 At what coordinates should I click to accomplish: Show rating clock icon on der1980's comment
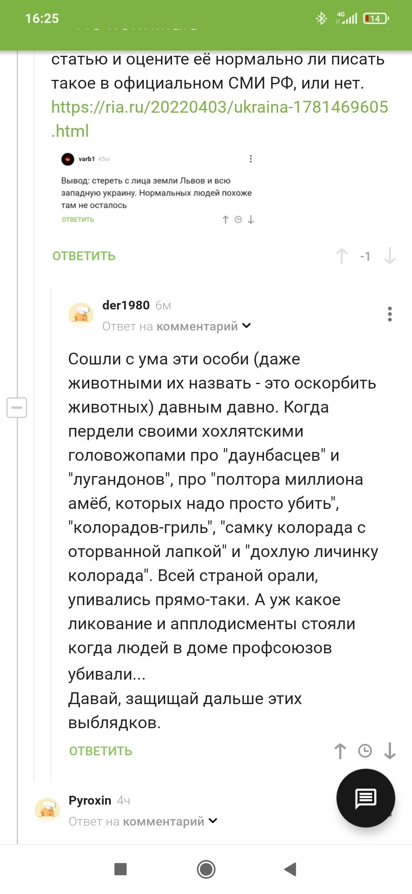(x=365, y=751)
